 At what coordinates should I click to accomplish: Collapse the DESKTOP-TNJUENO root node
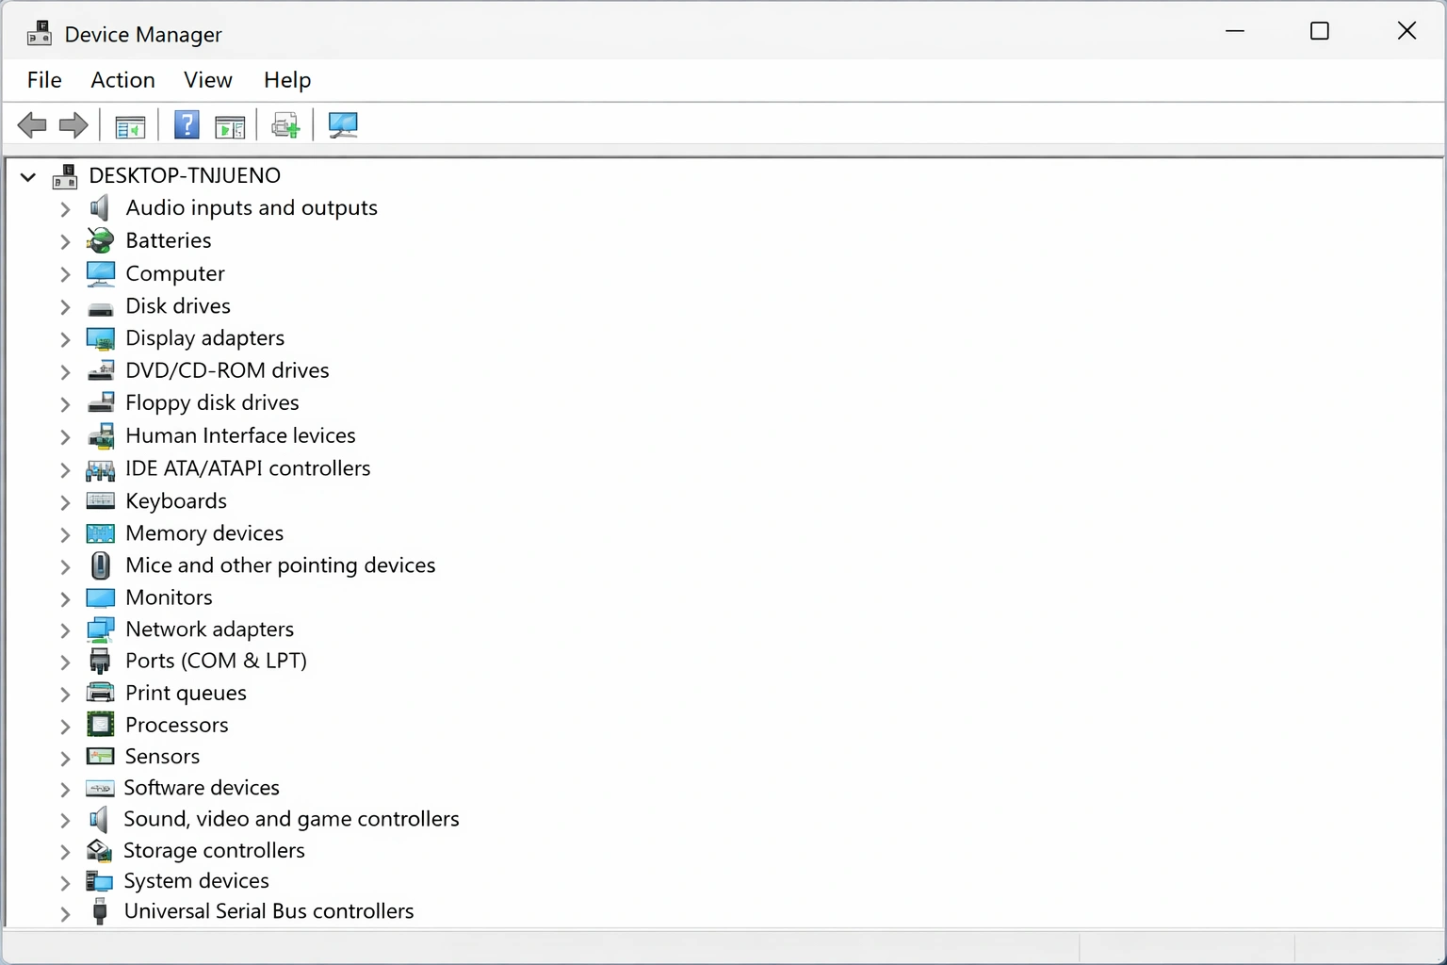[27, 176]
